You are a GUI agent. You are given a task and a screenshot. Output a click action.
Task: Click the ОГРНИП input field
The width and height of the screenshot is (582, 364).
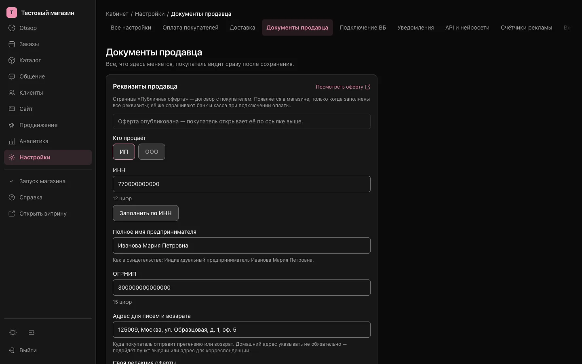242,288
